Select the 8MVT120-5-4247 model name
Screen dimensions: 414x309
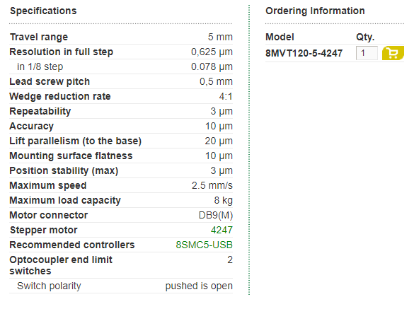(x=304, y=53)
